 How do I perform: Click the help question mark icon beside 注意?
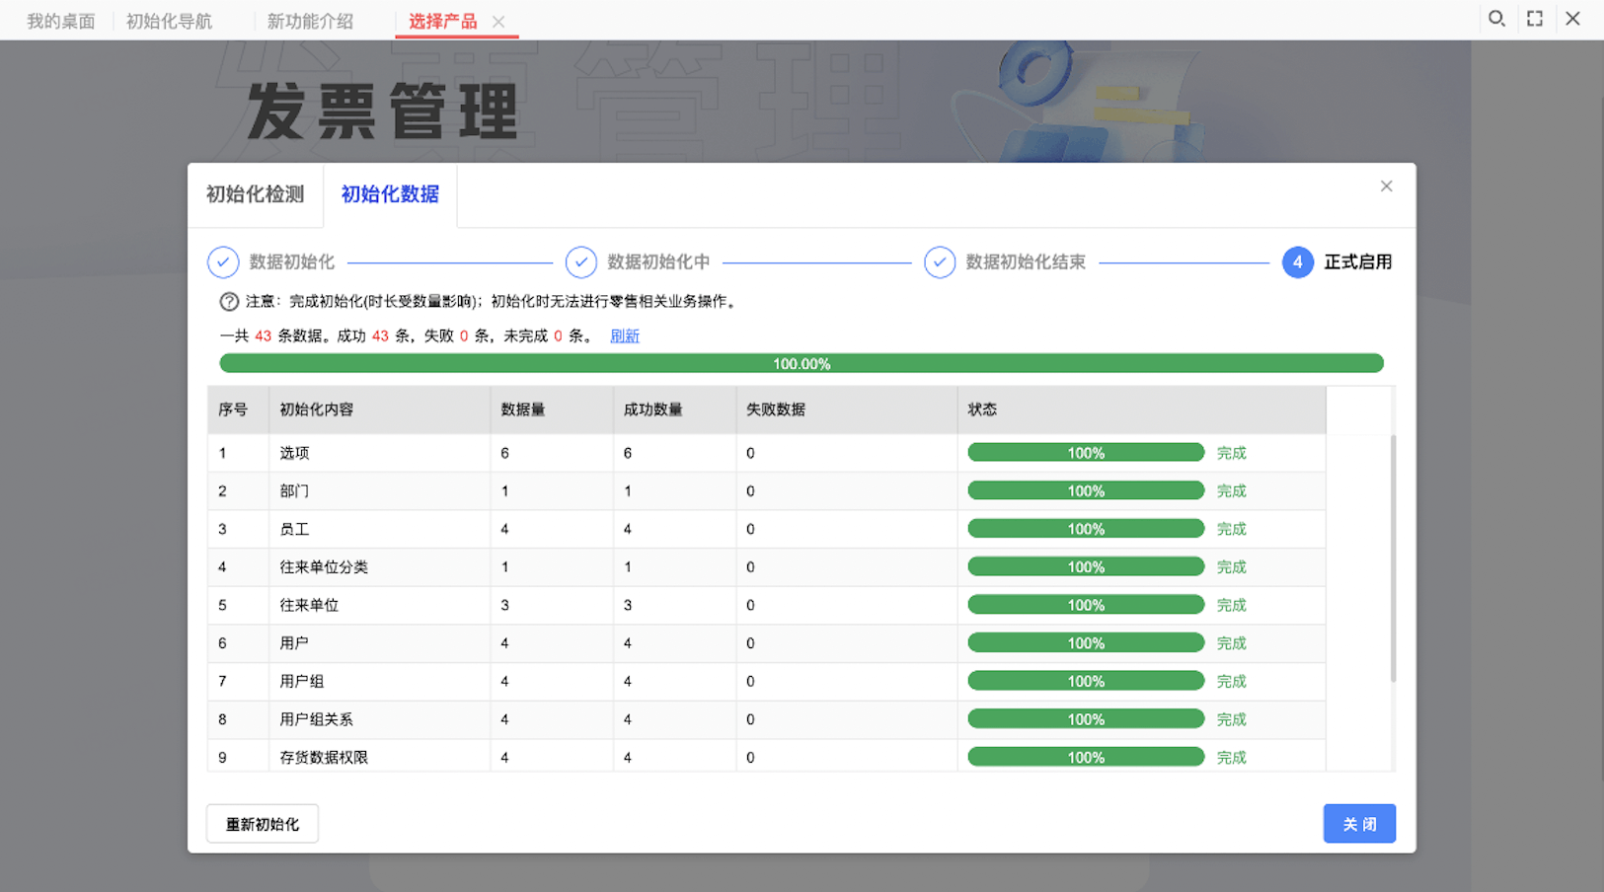[229, 302]
